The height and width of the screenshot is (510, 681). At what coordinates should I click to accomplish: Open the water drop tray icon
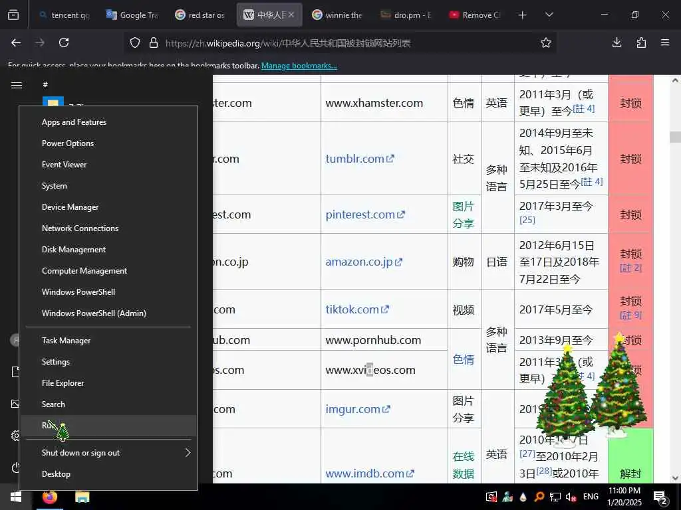tap(523, 497)
